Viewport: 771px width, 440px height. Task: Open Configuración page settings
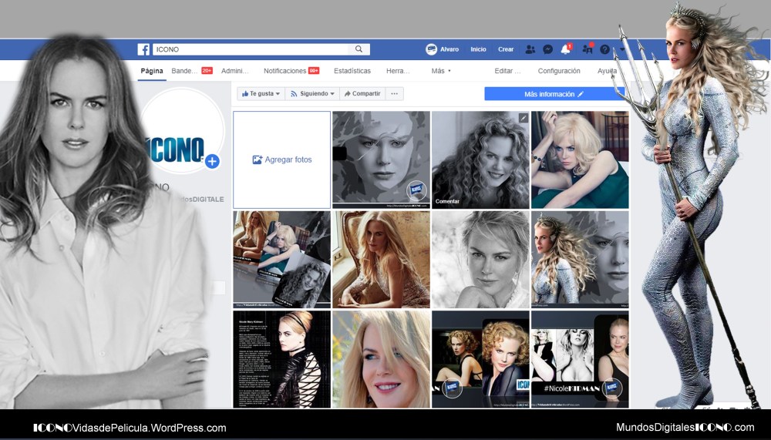pyautogui.click(x=559, y=71)
